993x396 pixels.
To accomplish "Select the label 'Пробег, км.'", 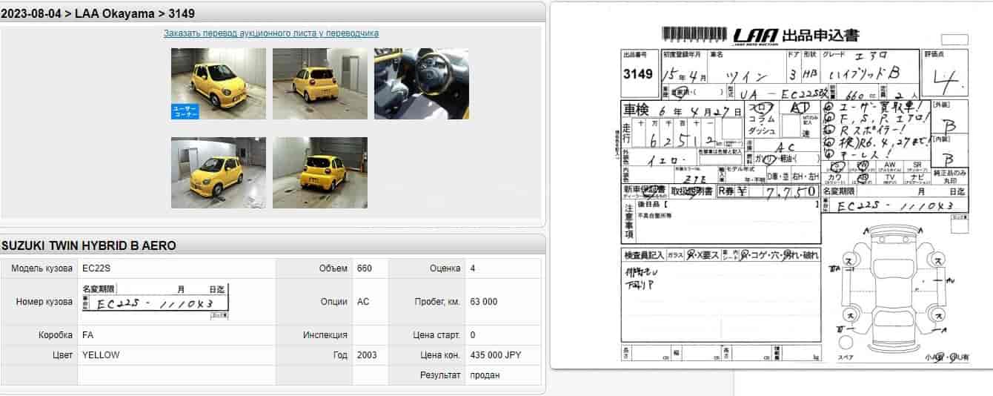I will (x=437, y=302).
